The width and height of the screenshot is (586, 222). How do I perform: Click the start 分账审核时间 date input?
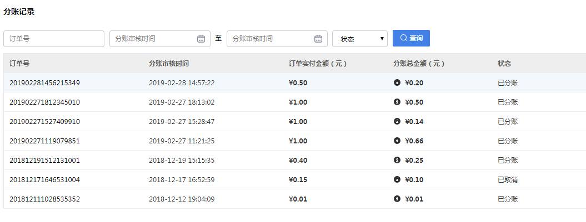[x=153, y=39]
